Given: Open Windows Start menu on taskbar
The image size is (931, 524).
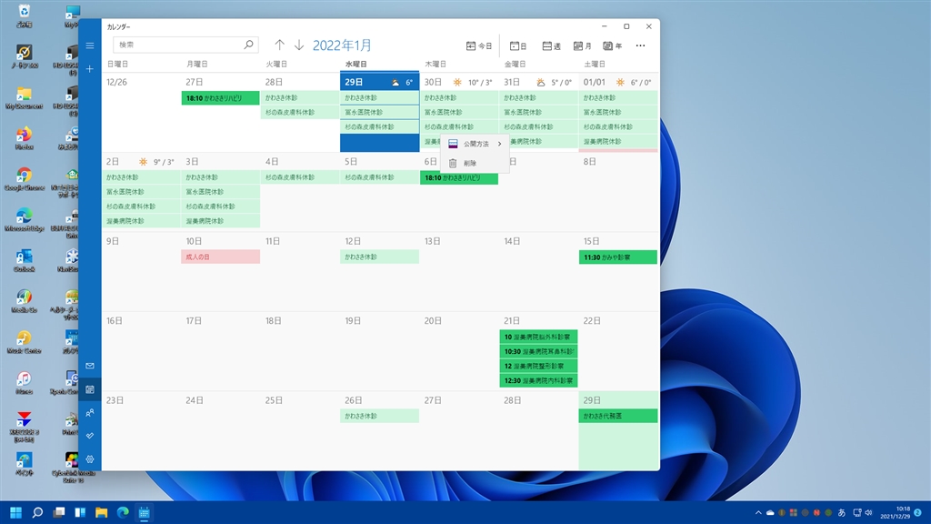Looking at the screenshot, I should (16, 512).
